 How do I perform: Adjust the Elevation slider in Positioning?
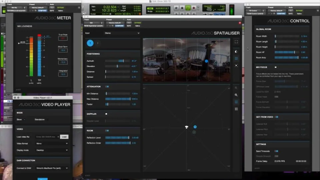pyautogui.click(x=118, y=66)
